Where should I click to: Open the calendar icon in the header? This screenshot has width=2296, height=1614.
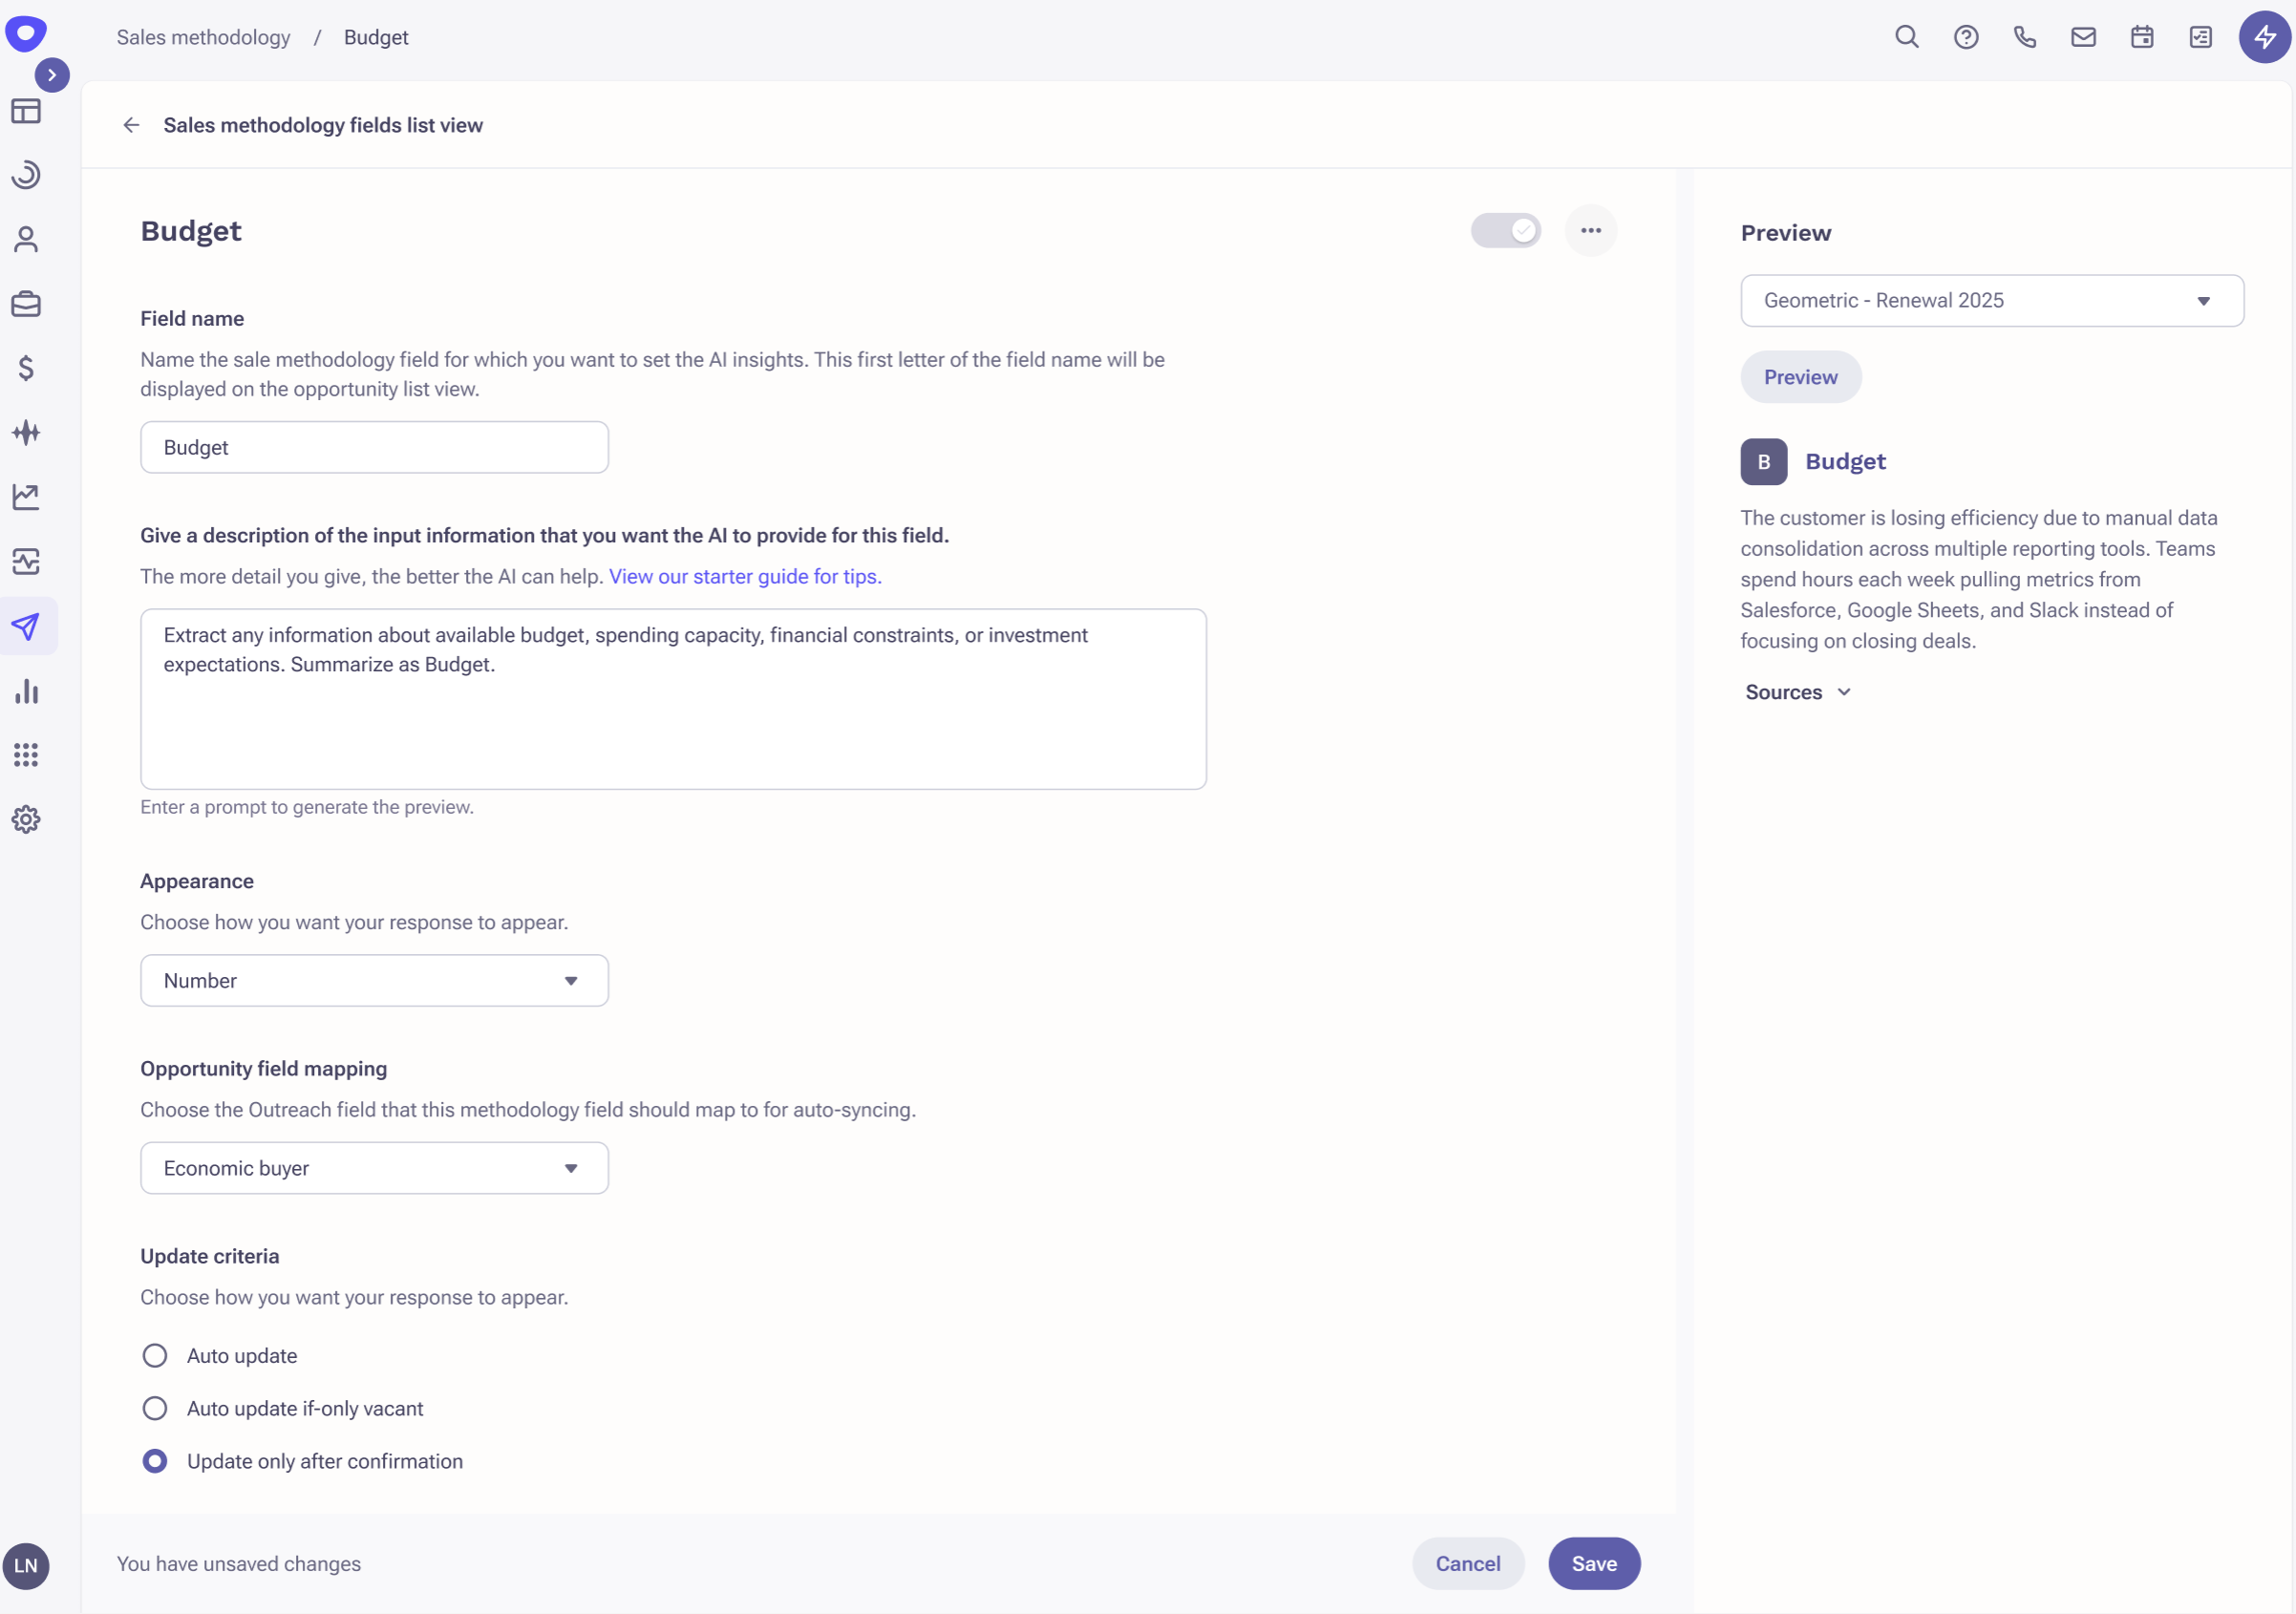[x=2141, y=37]
